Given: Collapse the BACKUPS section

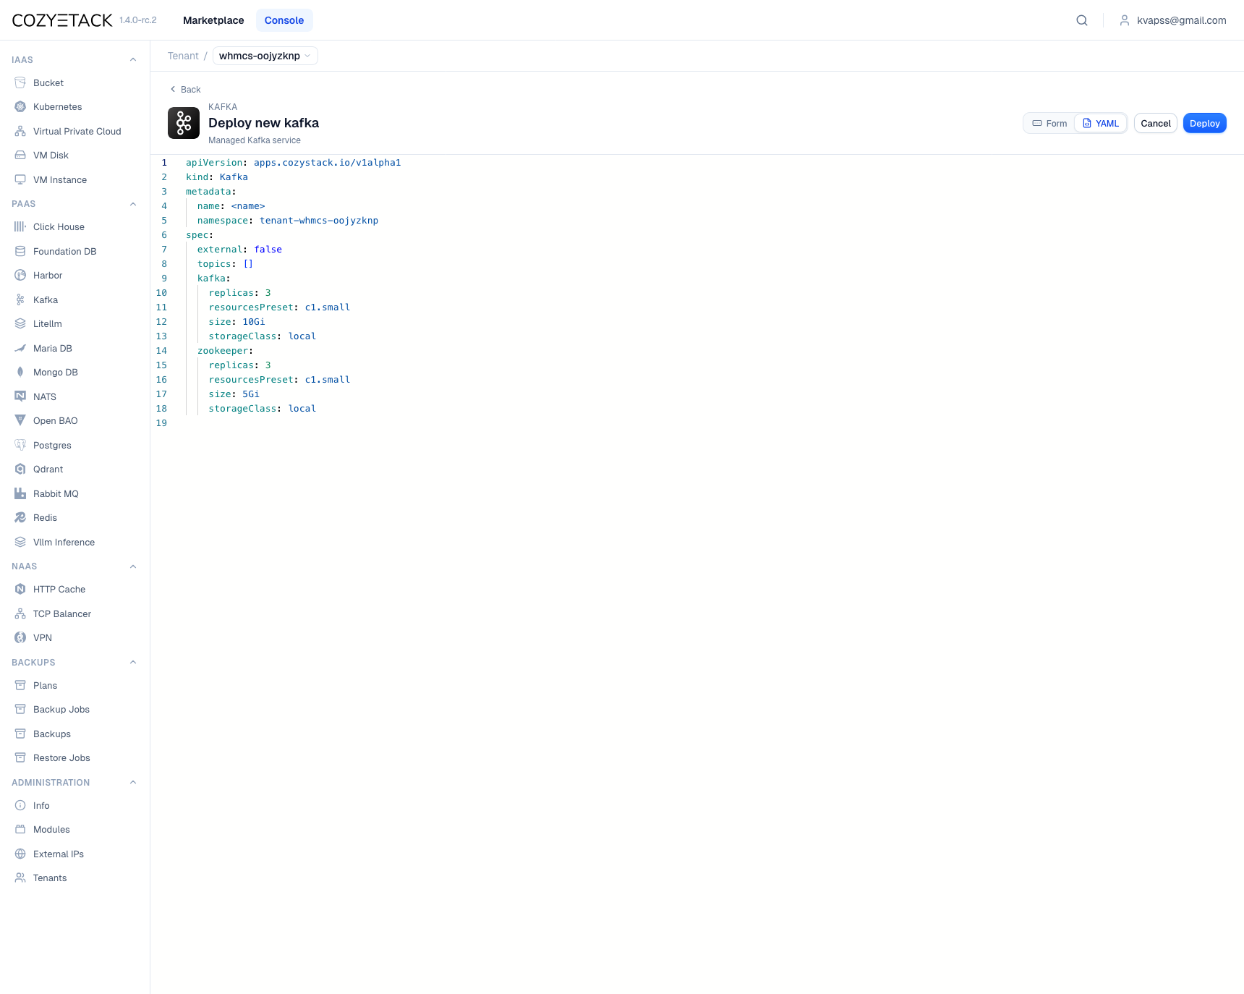Looking at the screenshot, I should [x=133, y=663].
